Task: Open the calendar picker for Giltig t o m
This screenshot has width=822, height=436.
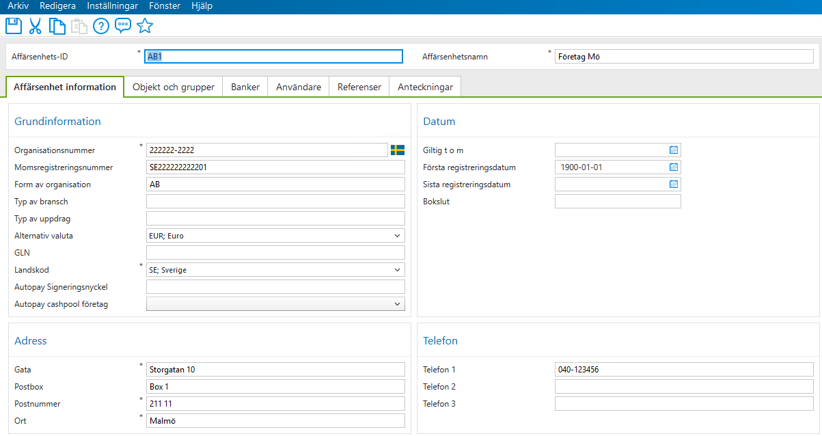Action: (674, 150)
